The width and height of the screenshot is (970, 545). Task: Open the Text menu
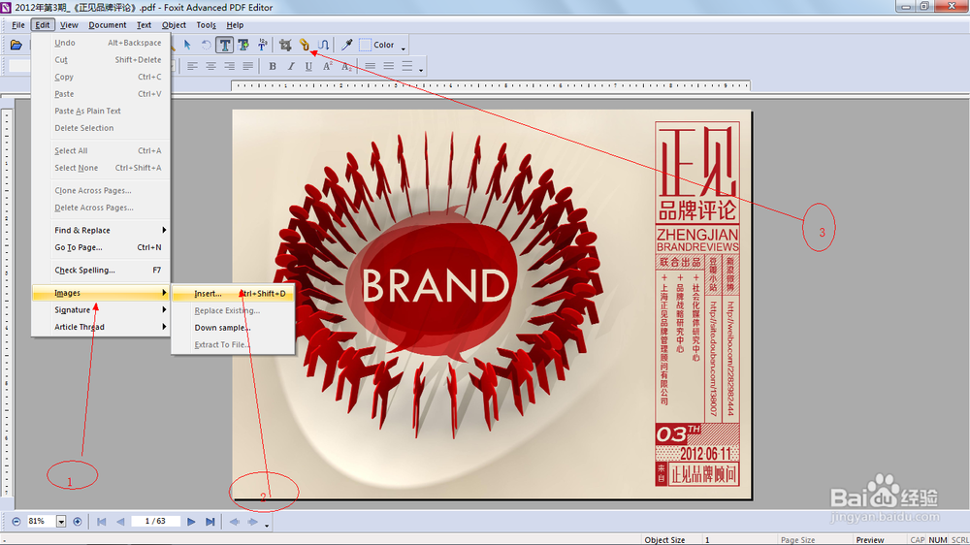(144, 25)
